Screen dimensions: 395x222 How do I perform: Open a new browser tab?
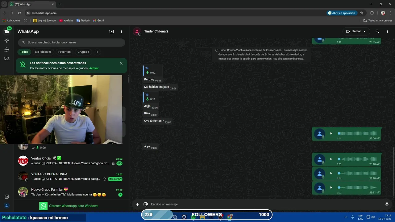click(x=60, y=4)
